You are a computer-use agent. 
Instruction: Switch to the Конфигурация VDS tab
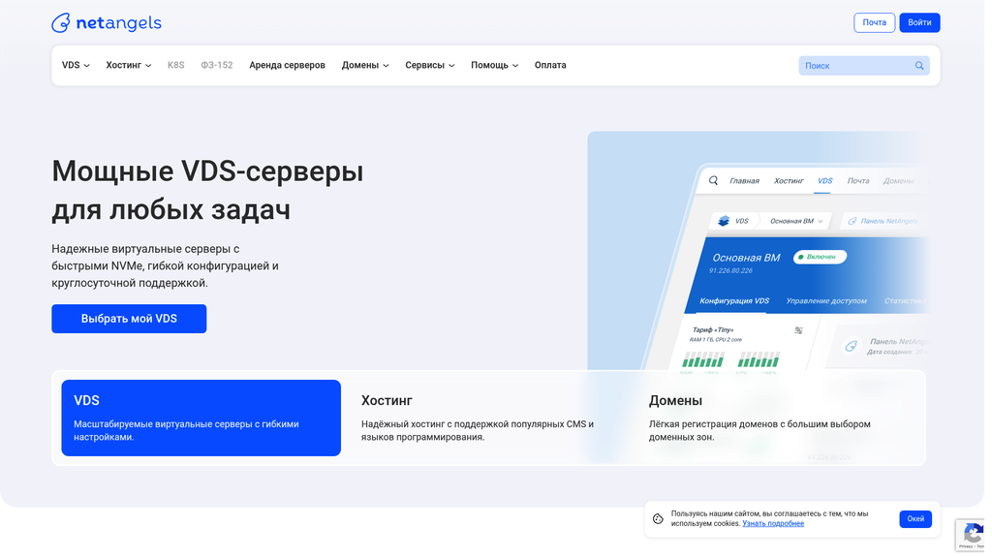[x=734, y=300]
